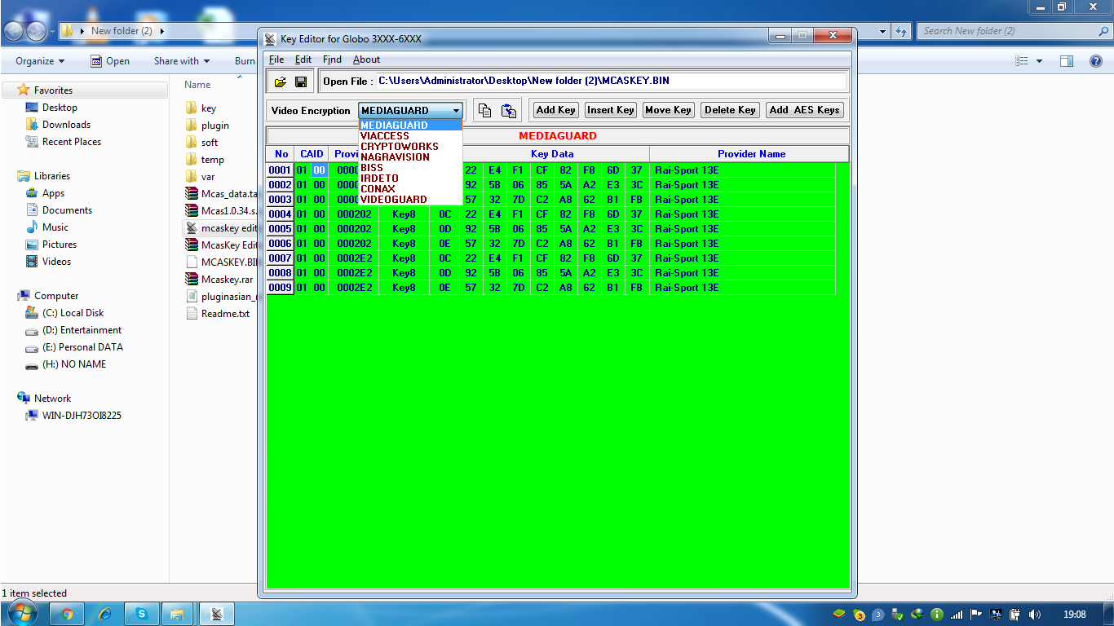
Task: Open the Video Encryption combo box arrow
Action: [x=457, y=111]
